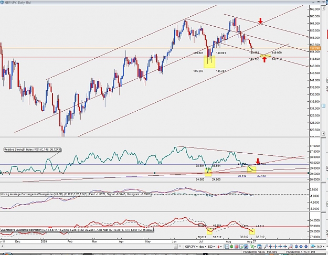This screenshot has width=328, height=255.
Task: Open the red candlestick chart-type dropdown
Action: (219, 247)
